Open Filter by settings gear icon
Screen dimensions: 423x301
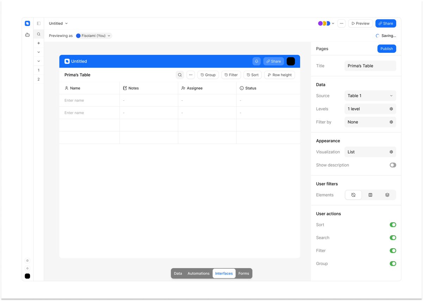tap(391, 122)
